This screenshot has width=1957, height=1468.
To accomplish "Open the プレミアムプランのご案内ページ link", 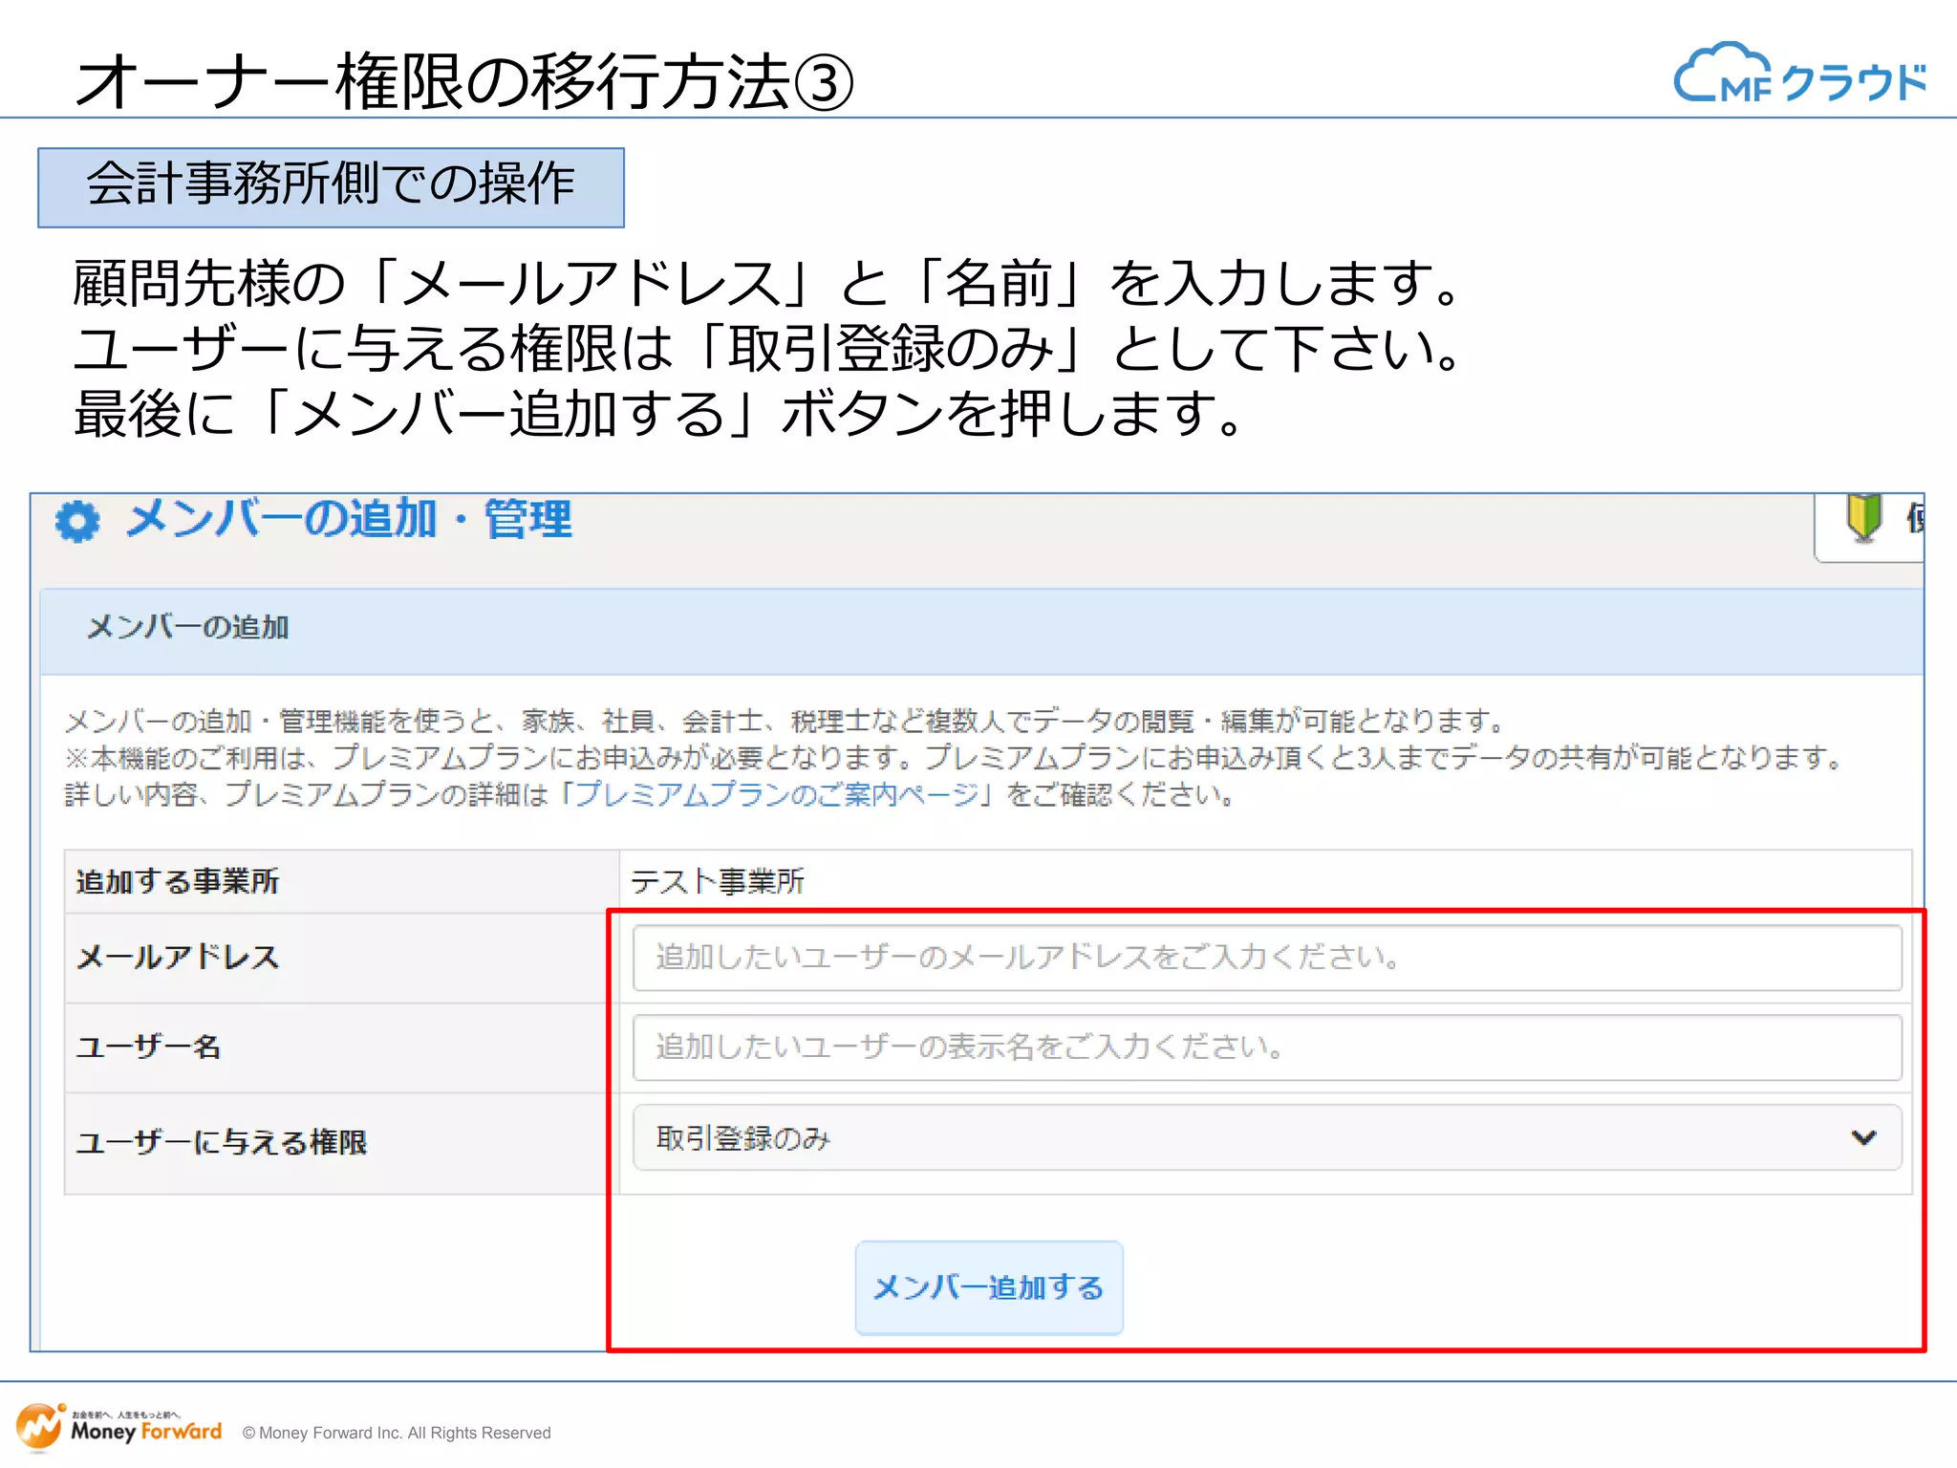I will tap(777, 794).
